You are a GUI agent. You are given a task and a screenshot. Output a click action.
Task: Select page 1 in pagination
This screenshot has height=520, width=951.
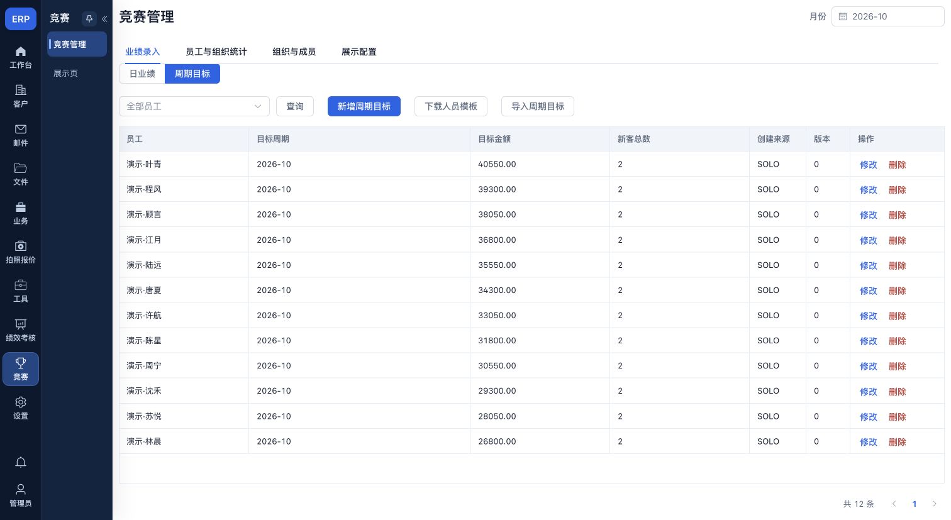(915, 504)
